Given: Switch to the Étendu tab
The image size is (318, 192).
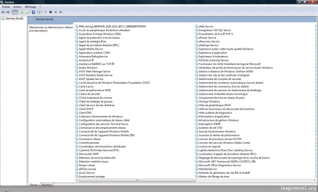Looking at the screenshot, I should click(x=34, y=185).
